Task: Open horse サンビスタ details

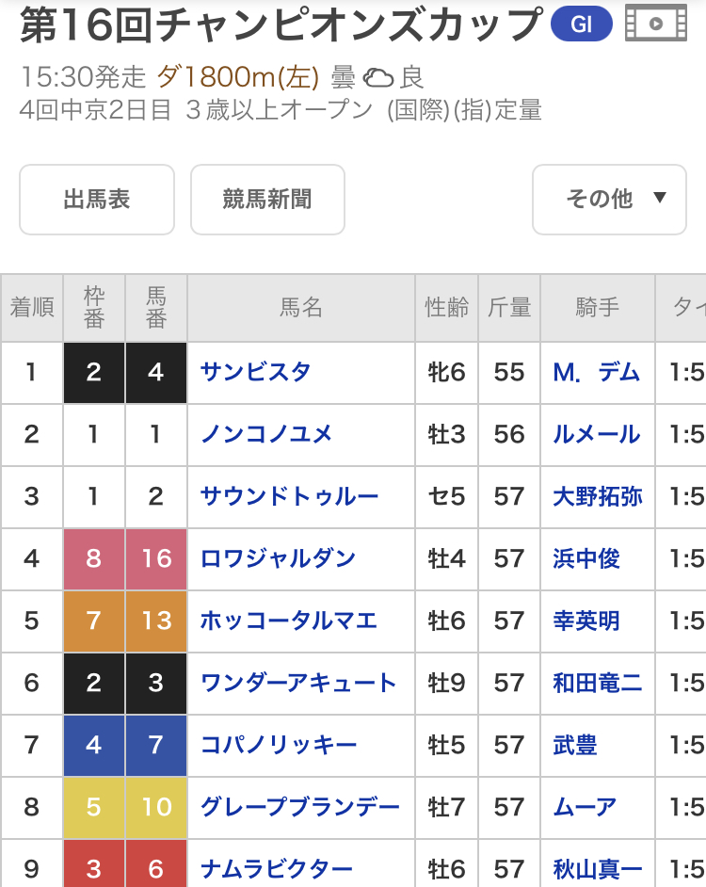Action: (x=255, y=372)
